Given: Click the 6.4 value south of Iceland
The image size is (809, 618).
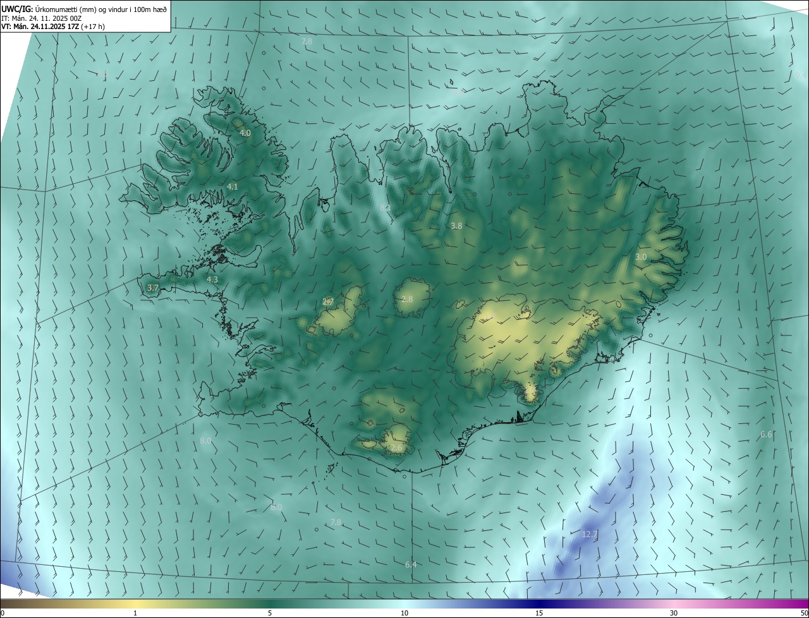Looking at the screenshot, I should pos(411,564).
